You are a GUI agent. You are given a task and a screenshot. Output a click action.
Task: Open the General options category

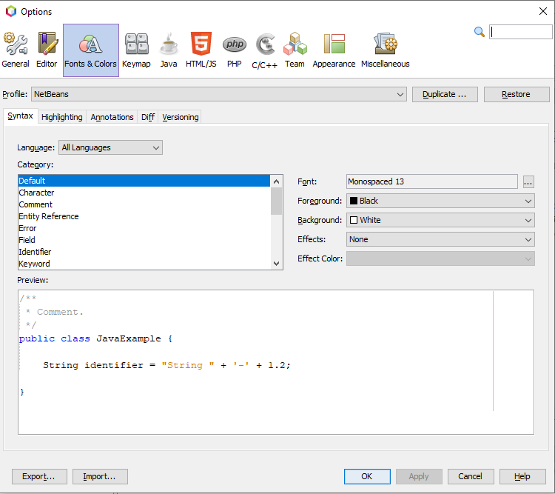16,50
